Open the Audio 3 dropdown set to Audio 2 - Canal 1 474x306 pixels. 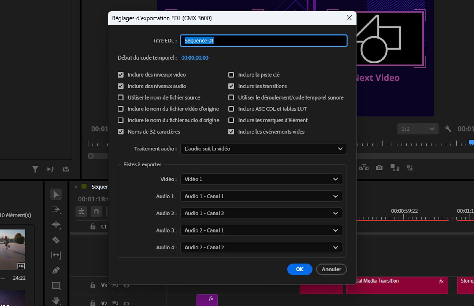pos(261,230)
